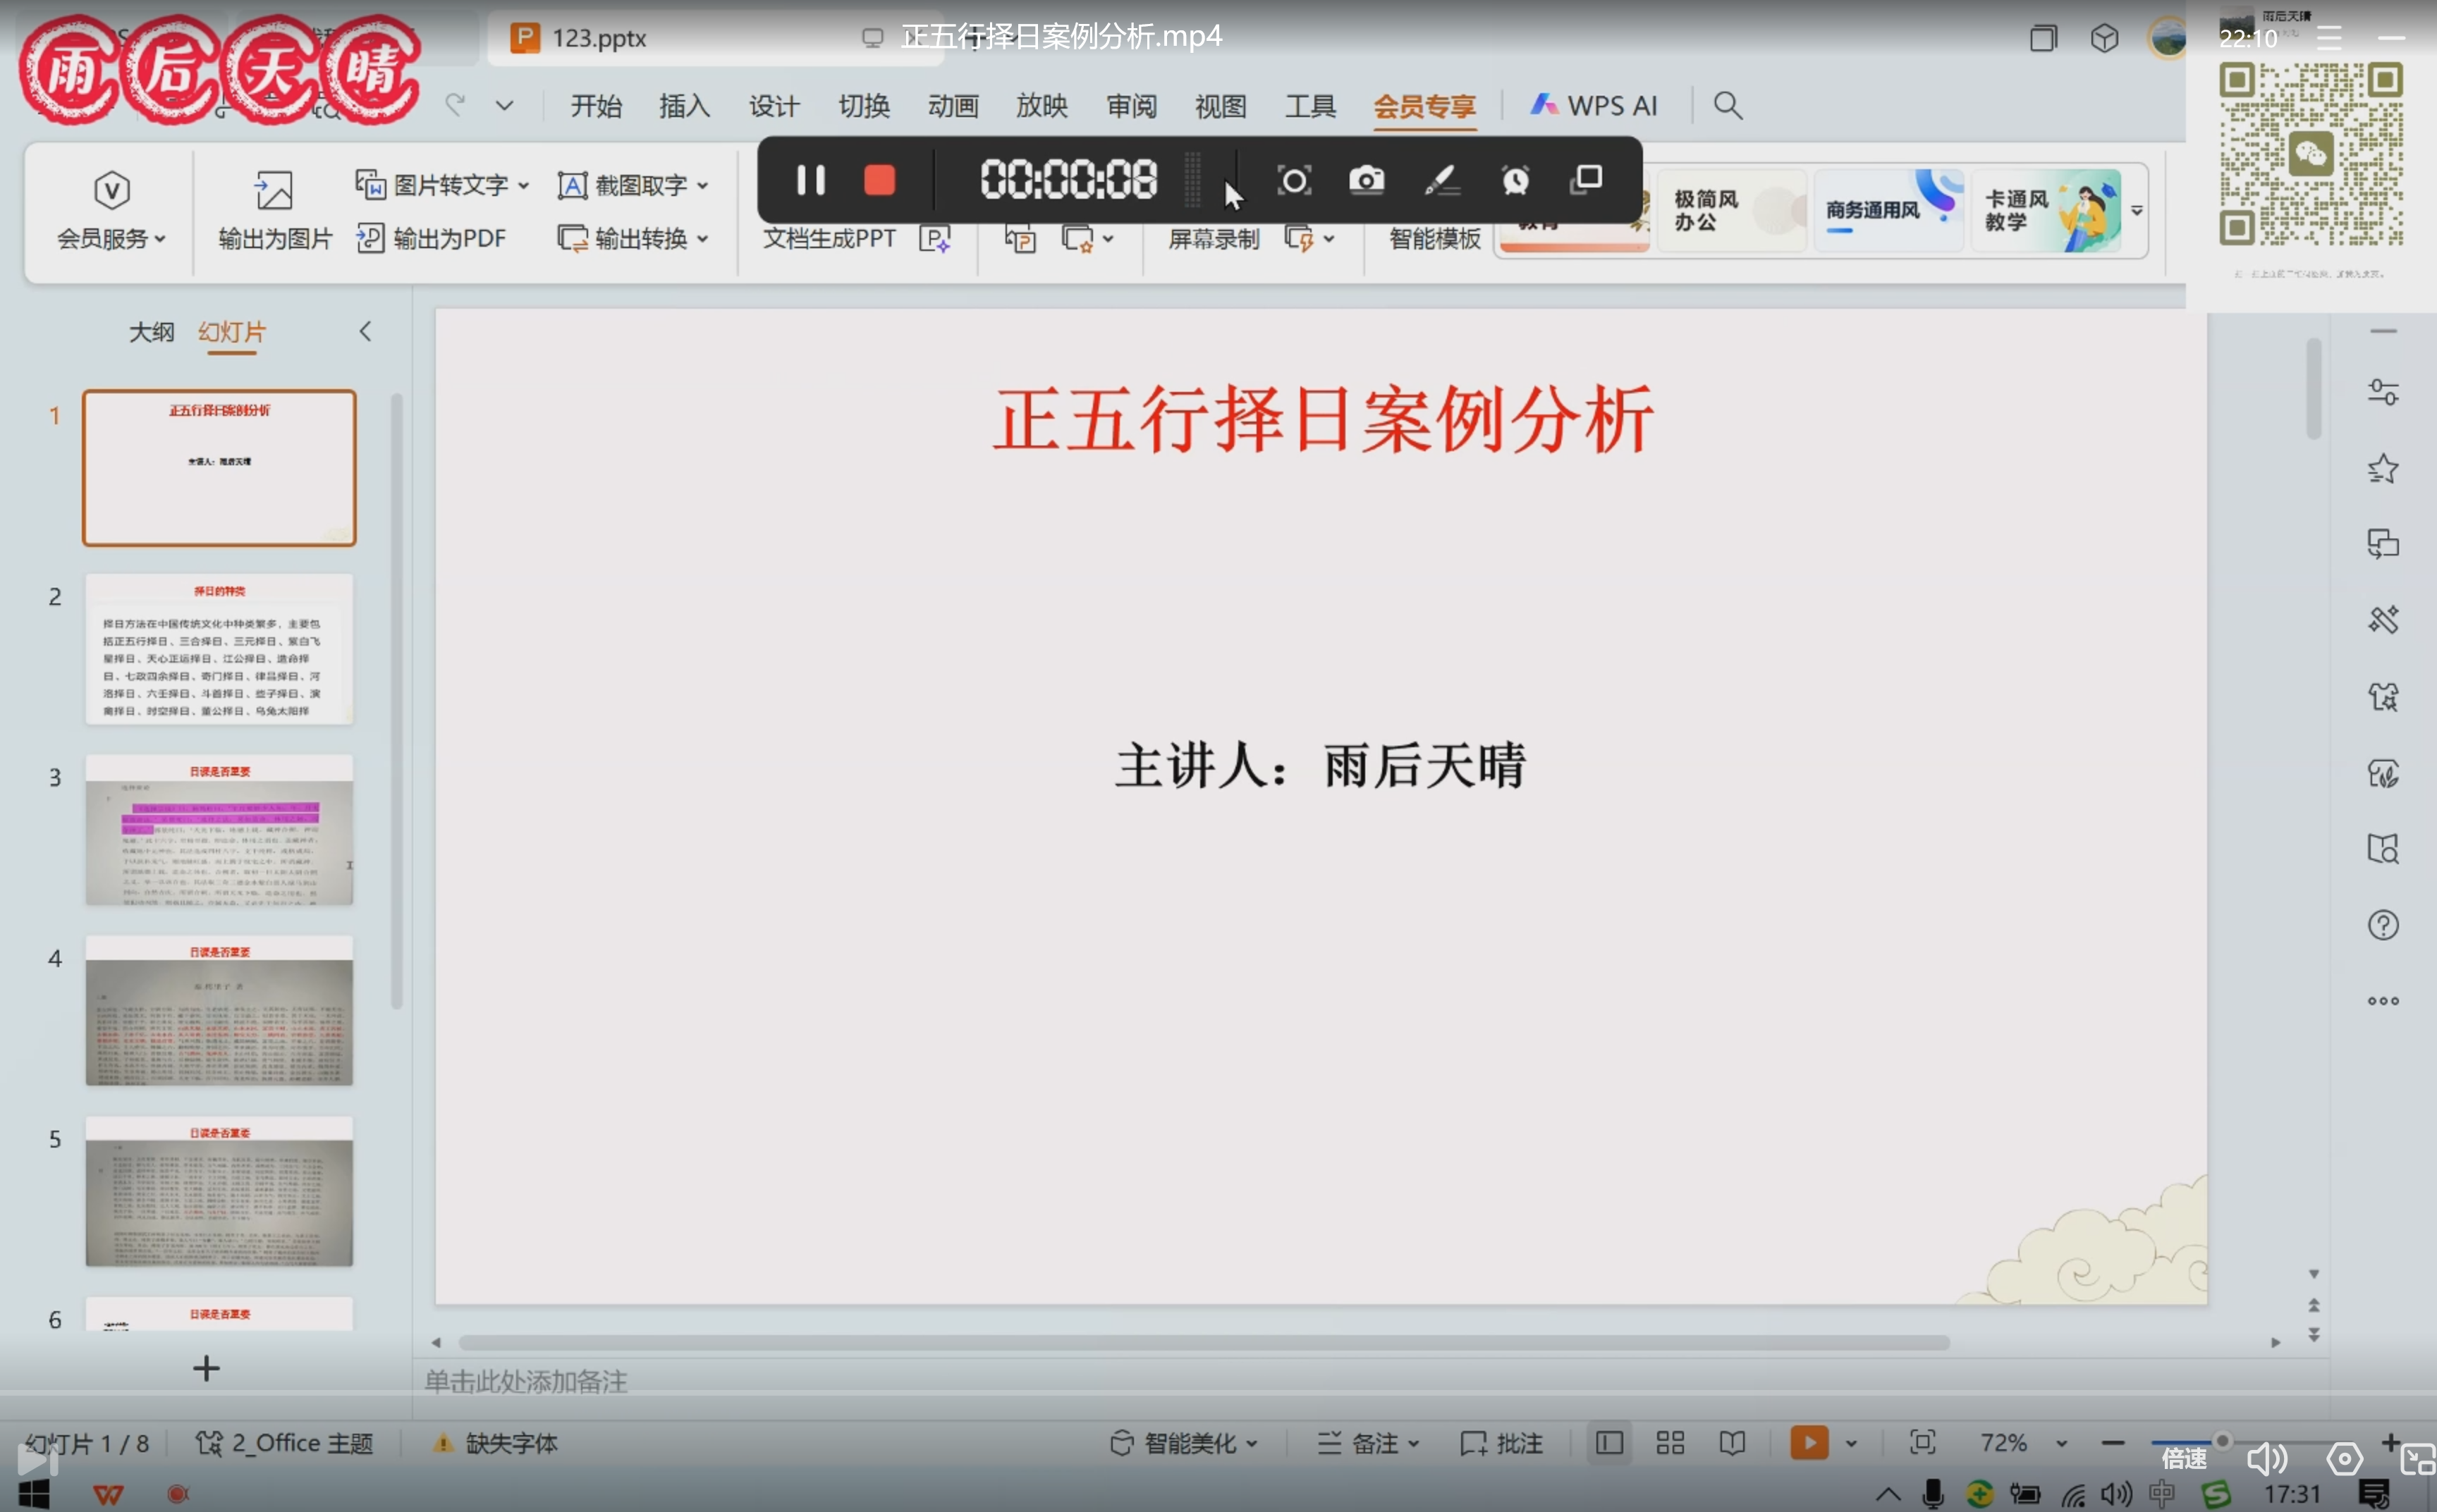Viewport: 2437px width, 1512px height.
Task: Switch to the 大纲 panel tab
Action: [151, 332]
